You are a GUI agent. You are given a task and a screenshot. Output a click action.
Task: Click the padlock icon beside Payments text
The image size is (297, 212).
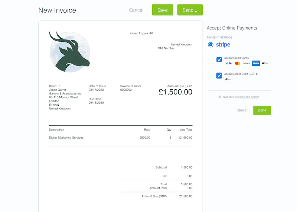220,97
